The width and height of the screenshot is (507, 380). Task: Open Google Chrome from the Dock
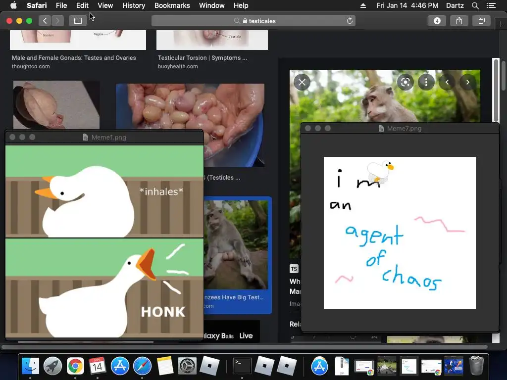click(x=75, y=366)
